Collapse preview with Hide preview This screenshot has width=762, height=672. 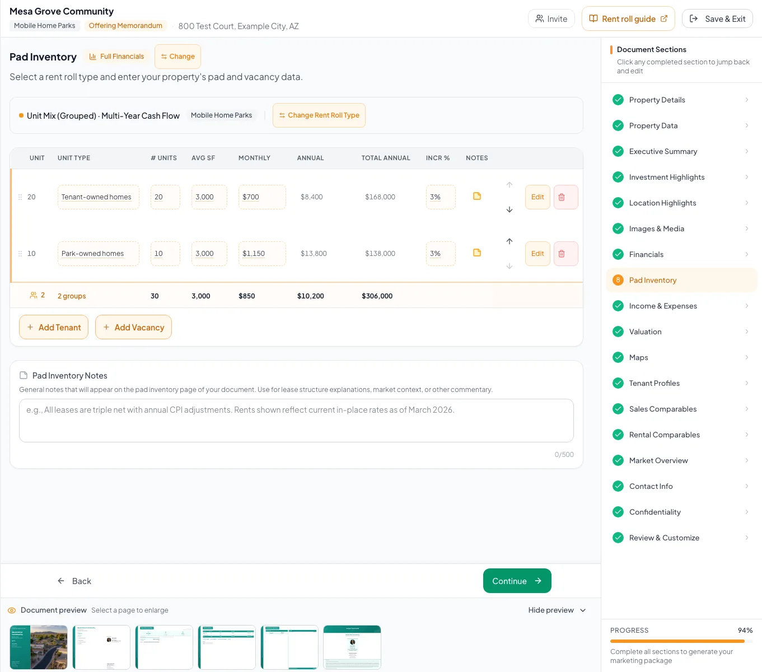pos(557,610)
